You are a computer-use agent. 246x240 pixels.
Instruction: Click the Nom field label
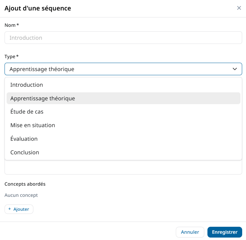[10, 25]
